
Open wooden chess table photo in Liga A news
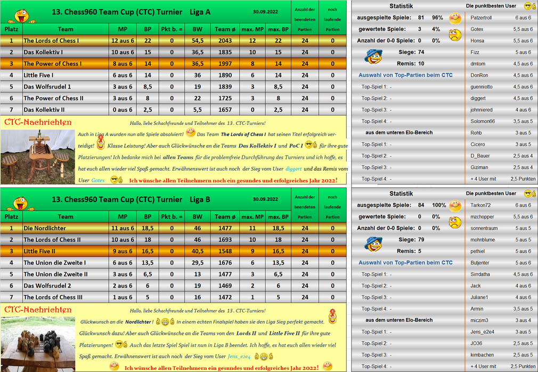(x=38, y=157)
